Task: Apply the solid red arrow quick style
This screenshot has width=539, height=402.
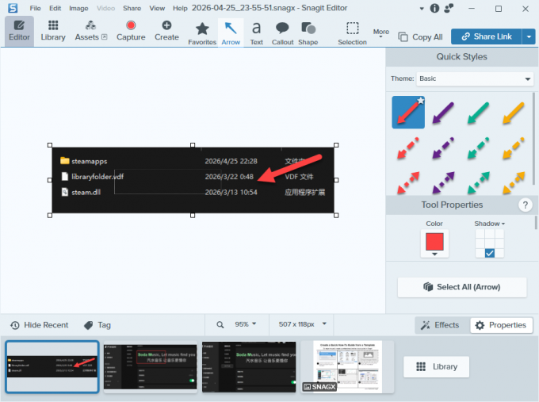Action: click(408, 113)
